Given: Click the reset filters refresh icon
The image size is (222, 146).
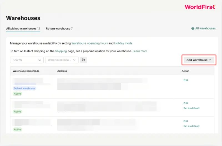Looking at the screenshot, I should click(x=84, y=60).
